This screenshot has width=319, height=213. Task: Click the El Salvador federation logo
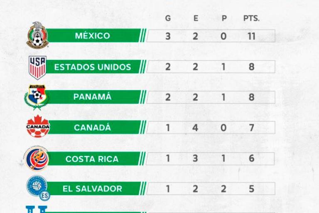[x=38, y=188]
